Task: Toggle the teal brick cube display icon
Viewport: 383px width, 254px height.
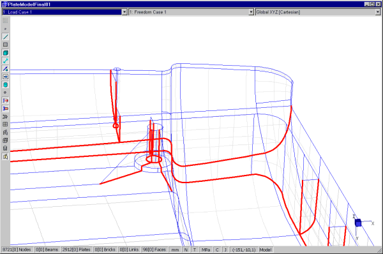Action: point(5,53)
